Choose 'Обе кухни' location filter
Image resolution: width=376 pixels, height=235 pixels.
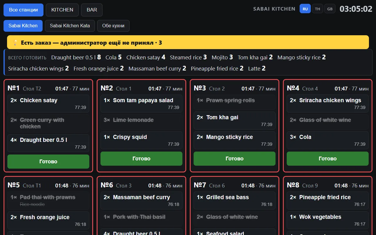[x=113, y=26]
